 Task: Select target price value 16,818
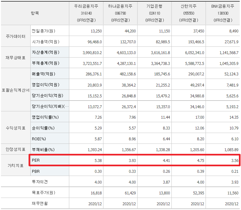point(96,193)
